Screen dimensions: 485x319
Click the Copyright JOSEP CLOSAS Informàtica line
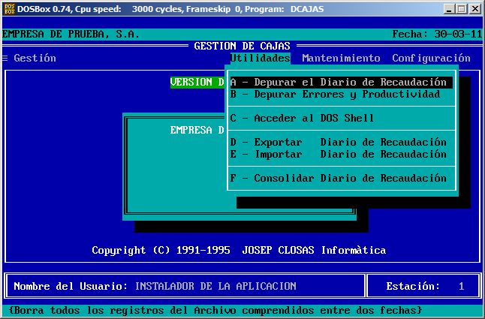[x=239, y=250]
